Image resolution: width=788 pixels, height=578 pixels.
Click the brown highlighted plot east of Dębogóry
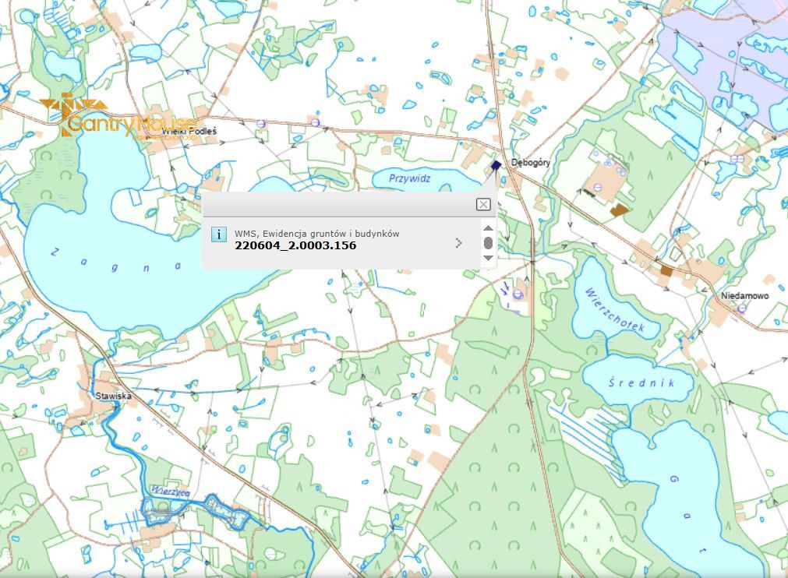coord(620,210)
